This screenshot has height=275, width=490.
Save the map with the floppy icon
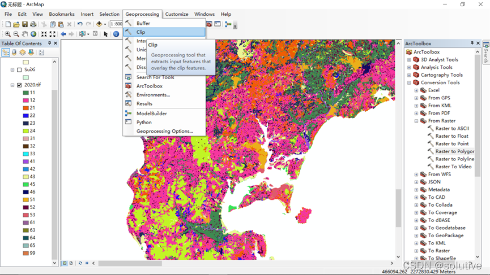pyautogui.click(x=25, y=24)
